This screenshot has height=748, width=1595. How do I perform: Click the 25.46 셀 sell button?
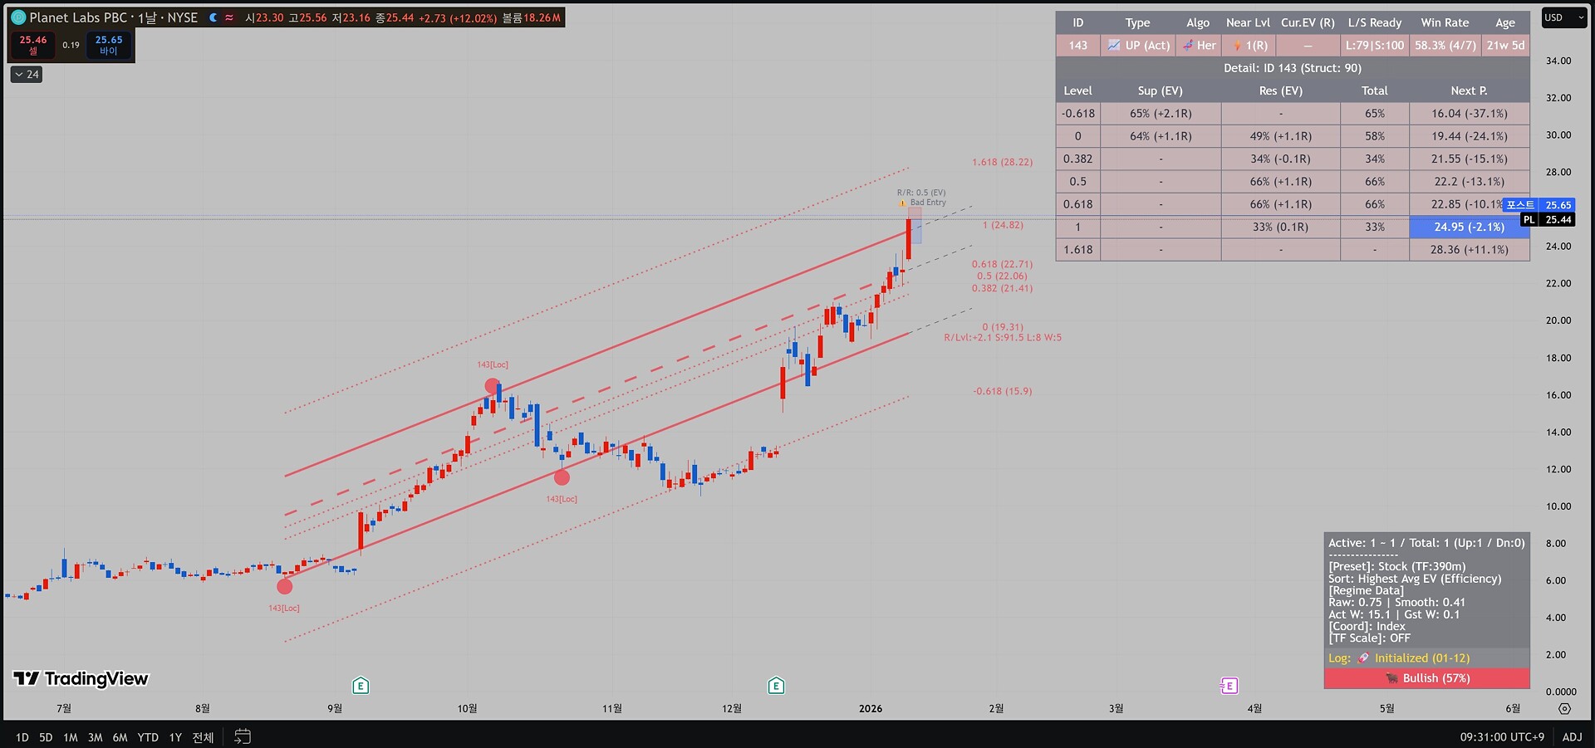[x=33, y=45]
